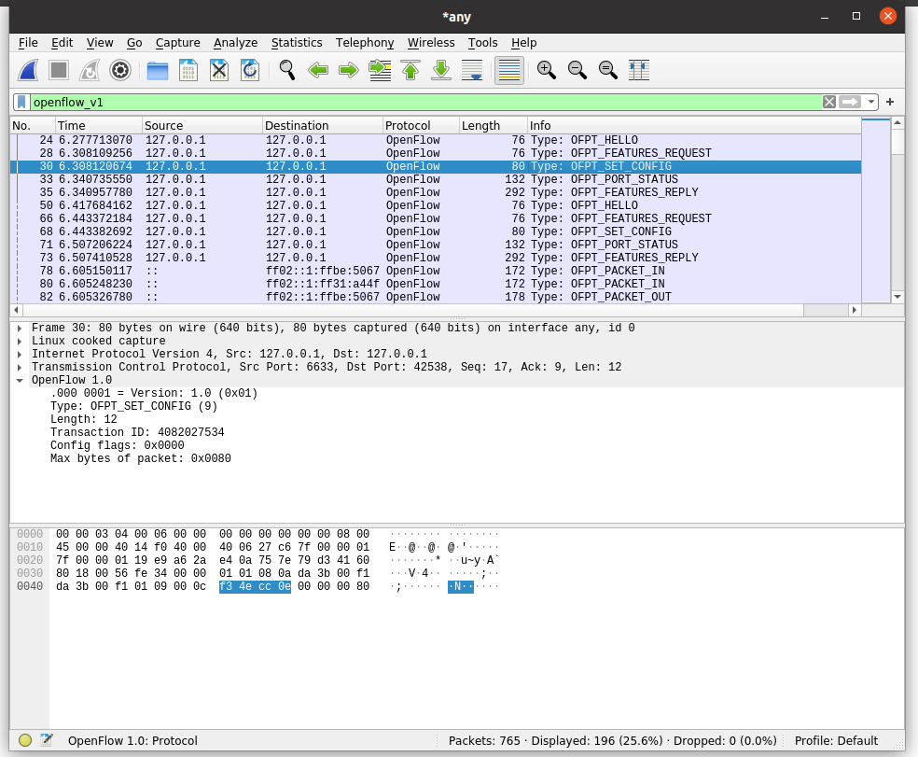This screenshot has height=757, width=918.
Task: Select packet 78 OFPT_PACKET_IN row
Action: pyautogui.click(x=436, y=271)
